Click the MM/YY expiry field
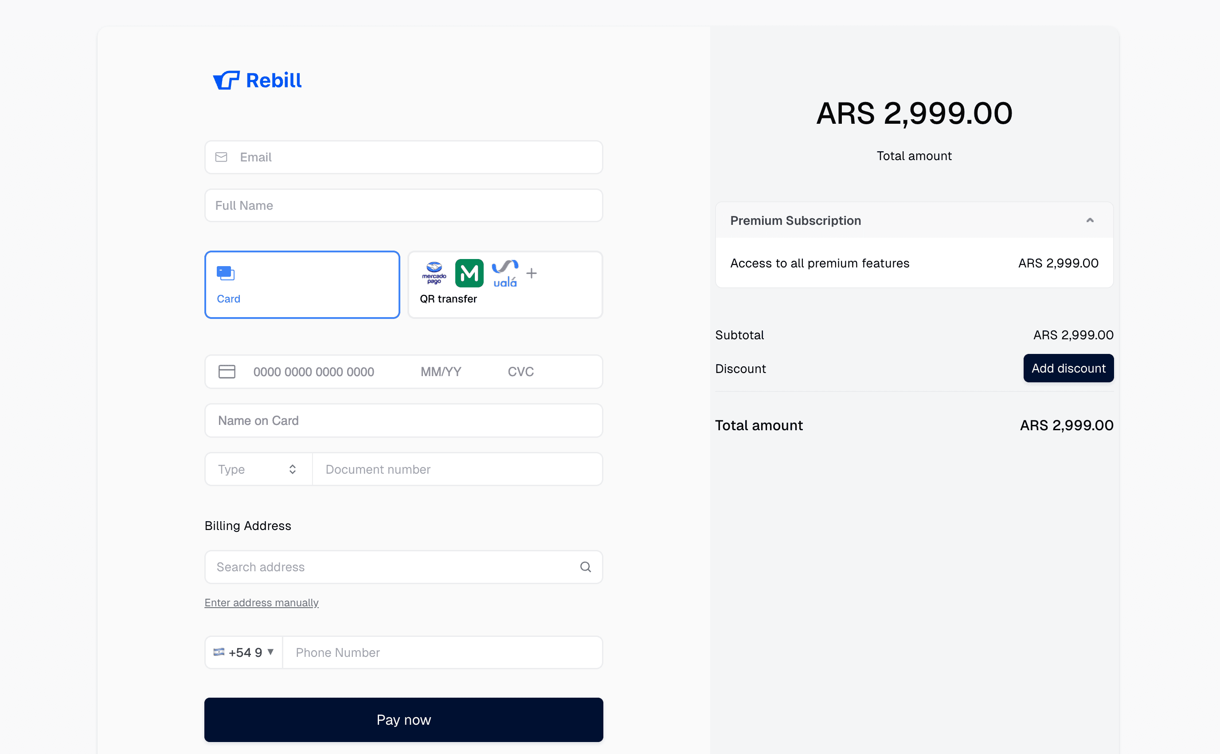This screenshot has height=754, width=1220. click(x=441, y=371)
